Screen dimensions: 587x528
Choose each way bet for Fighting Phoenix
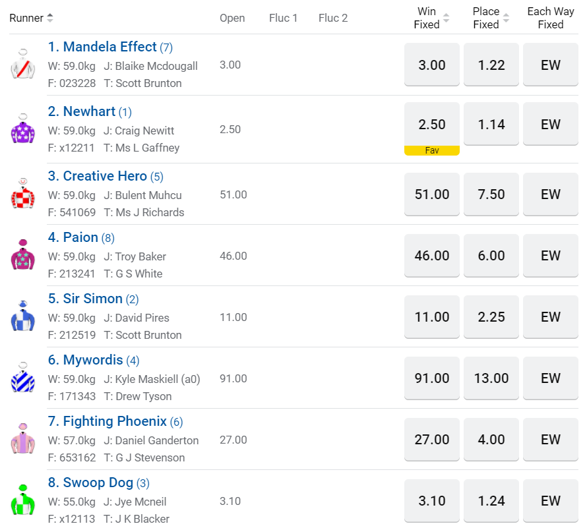point(551,440)
